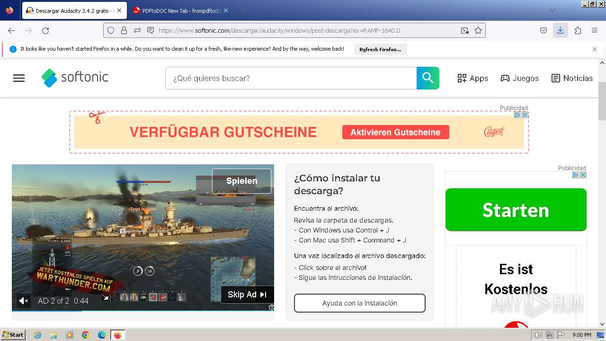Open the tracking protection shield icon
The height and width of the screenshot is (341, 606).
point(111,30)
